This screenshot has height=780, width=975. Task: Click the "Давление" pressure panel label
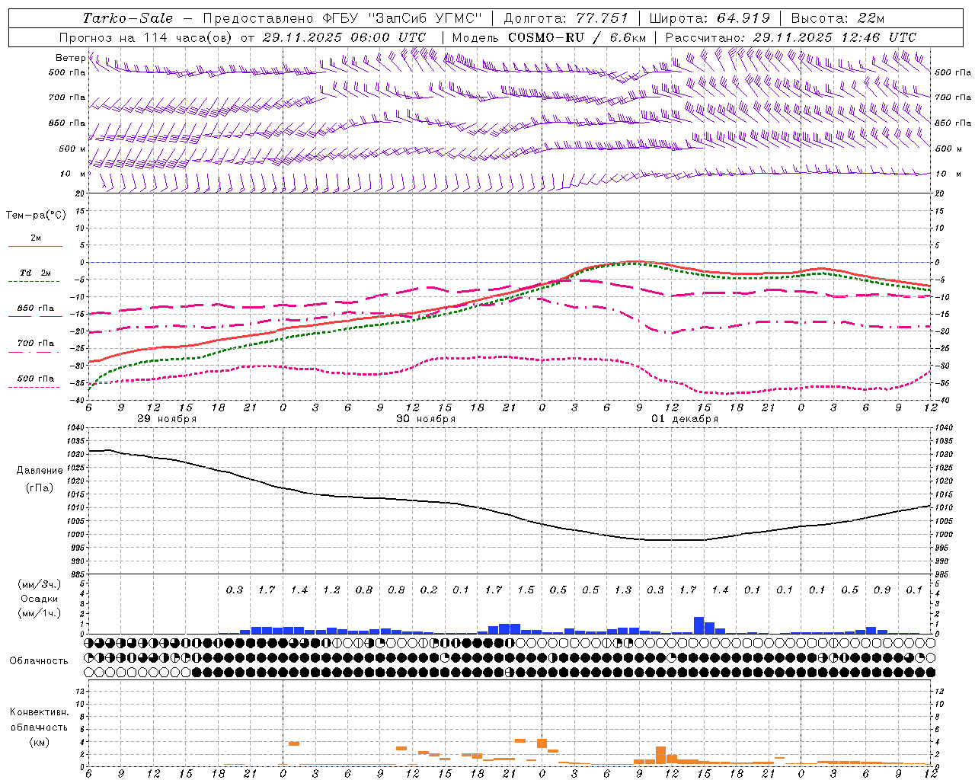point(40,471)
